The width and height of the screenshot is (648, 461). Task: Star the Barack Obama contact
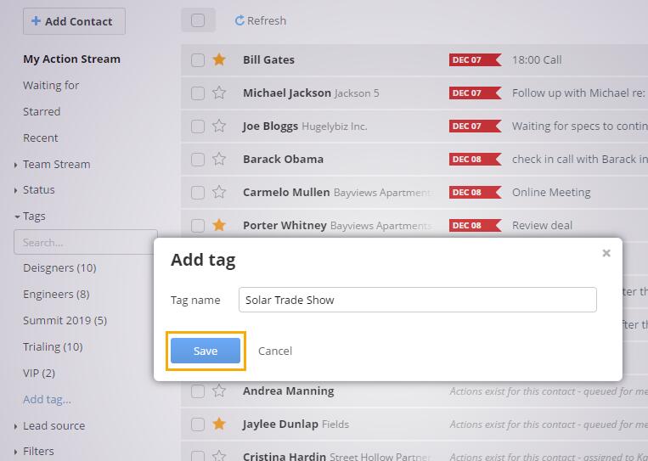click(x=219, y=159)
